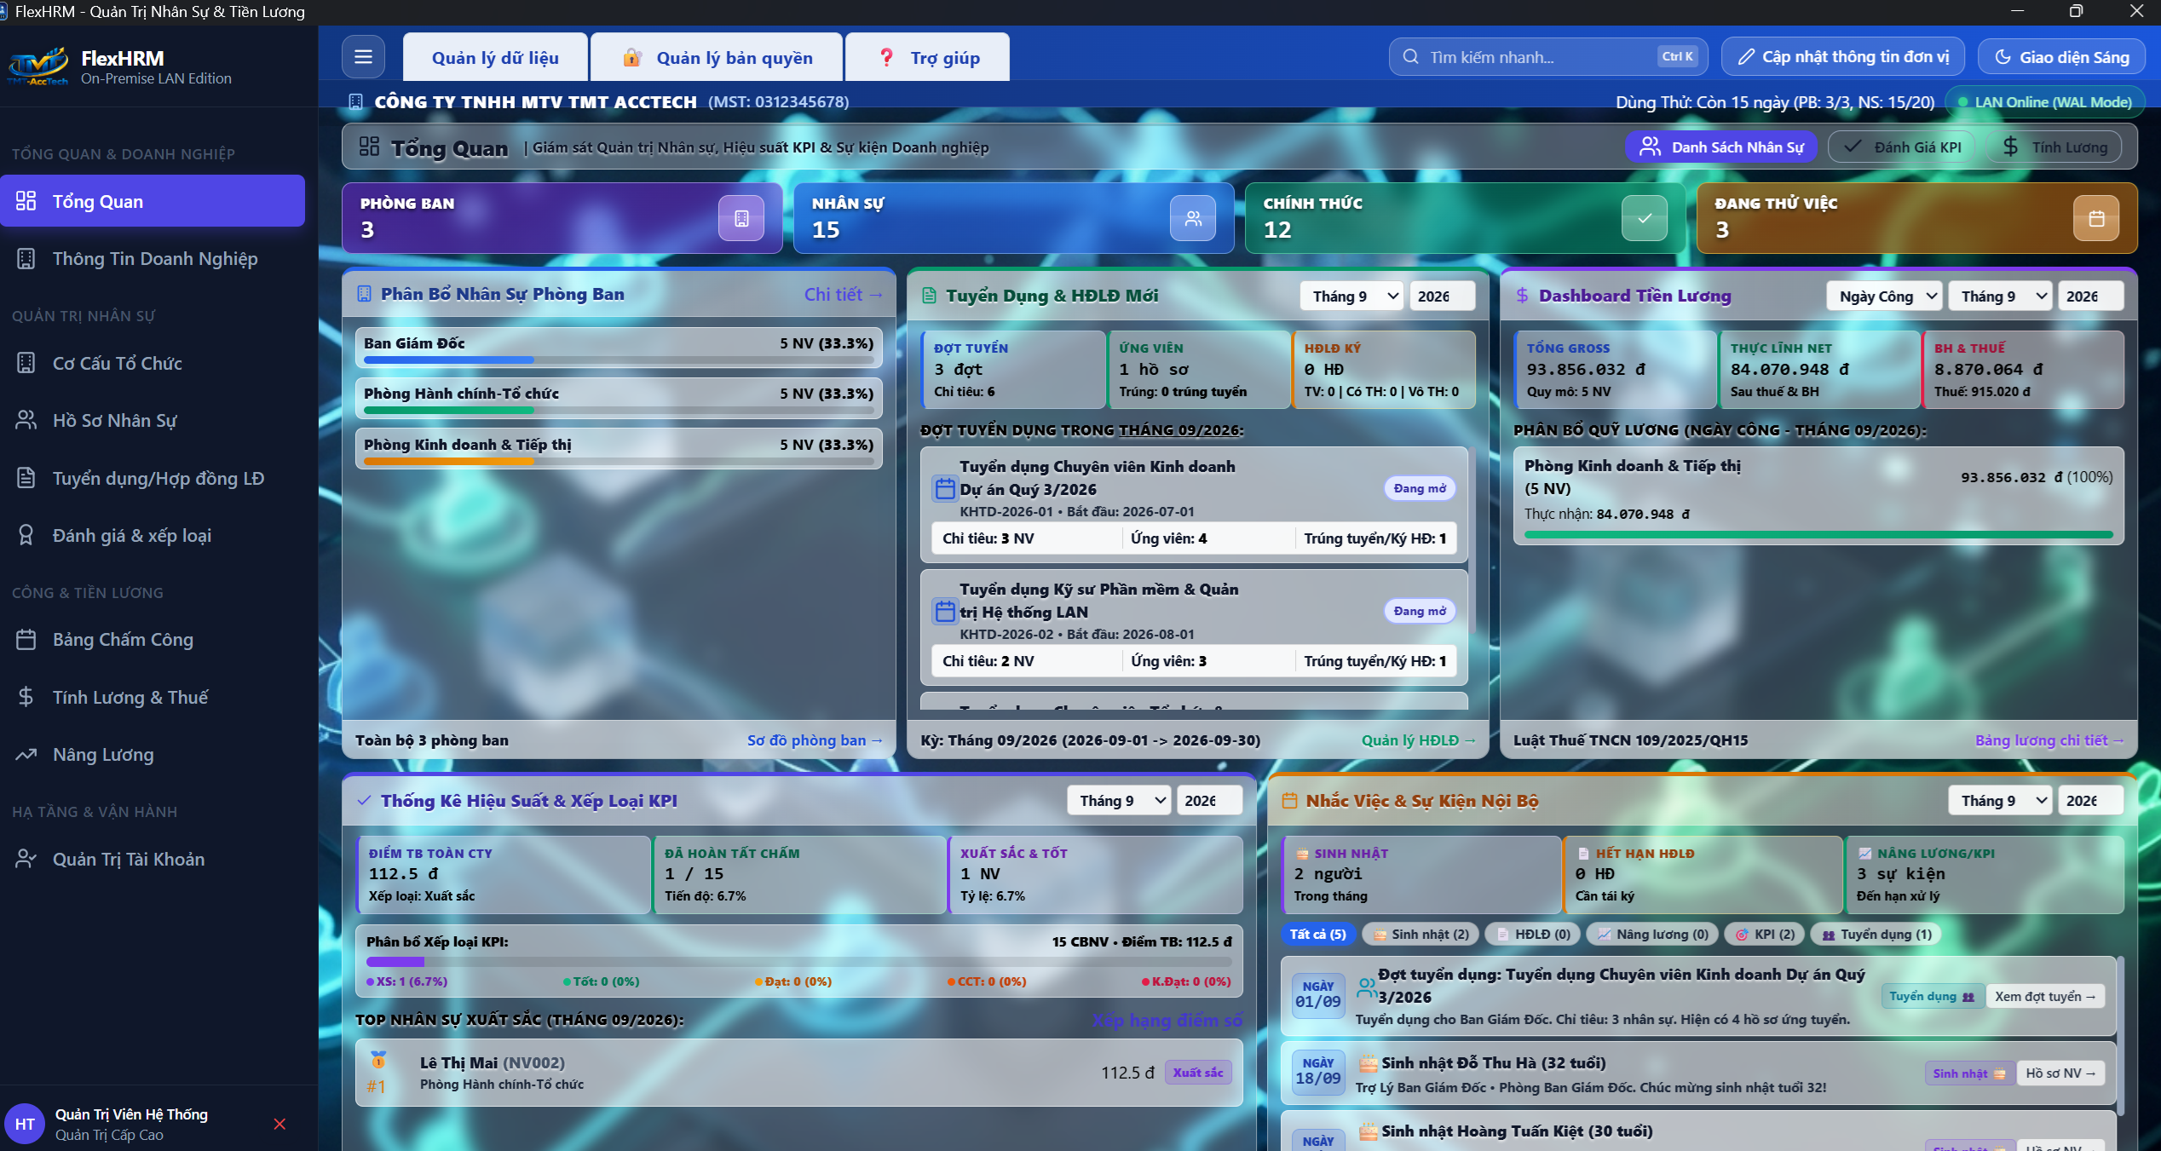
Task: Click the Phòng Ban card building icon
Action: click(741, 218)
